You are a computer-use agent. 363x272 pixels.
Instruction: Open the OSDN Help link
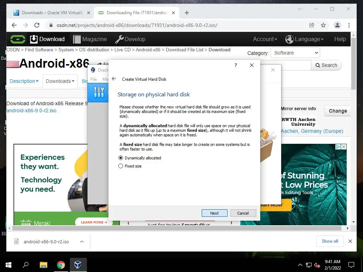click(340, 39)
